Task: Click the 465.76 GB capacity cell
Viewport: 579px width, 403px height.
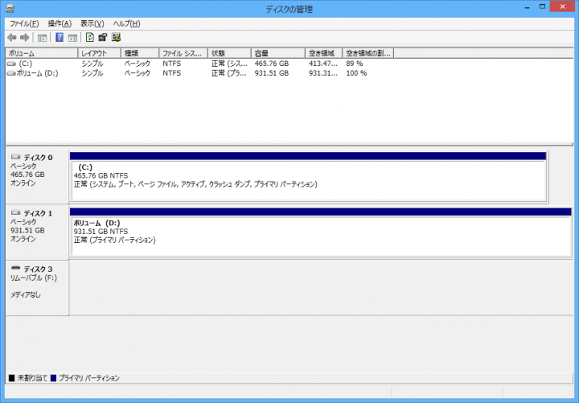Action: click(272, 64)
